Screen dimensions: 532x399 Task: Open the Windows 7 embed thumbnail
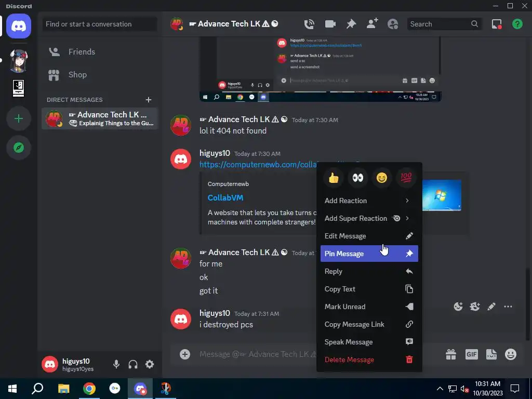pyautogui.click(x=442, y=195)
